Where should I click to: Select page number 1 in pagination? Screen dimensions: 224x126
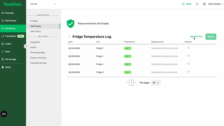pos(131,82)
